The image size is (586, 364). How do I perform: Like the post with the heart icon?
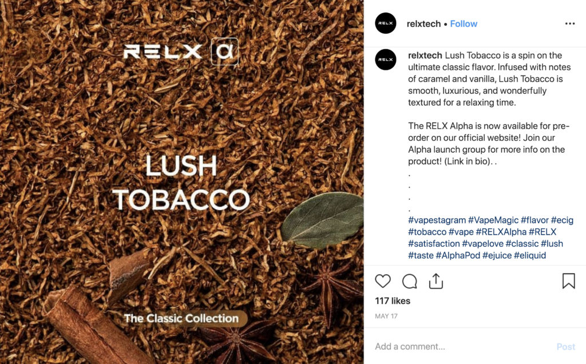click(383, 281)
